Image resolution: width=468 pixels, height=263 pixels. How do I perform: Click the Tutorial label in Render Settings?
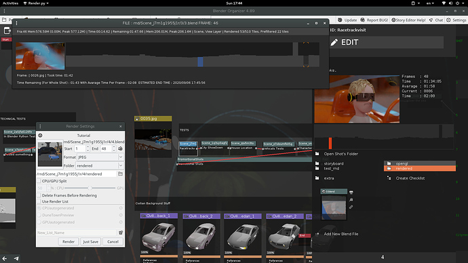[x=83, y=136]
